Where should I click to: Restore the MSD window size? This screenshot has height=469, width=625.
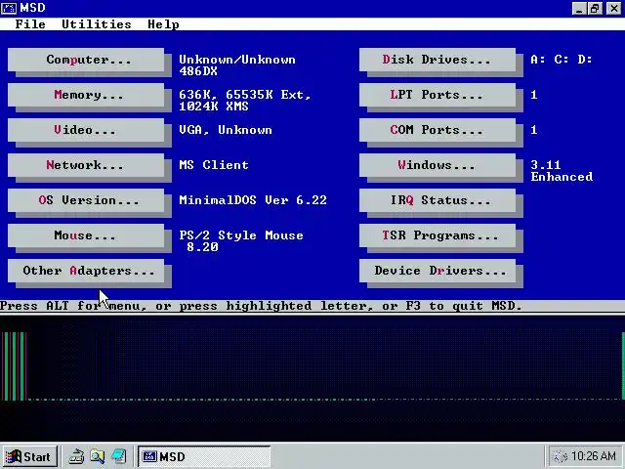[x=595, y=9]
